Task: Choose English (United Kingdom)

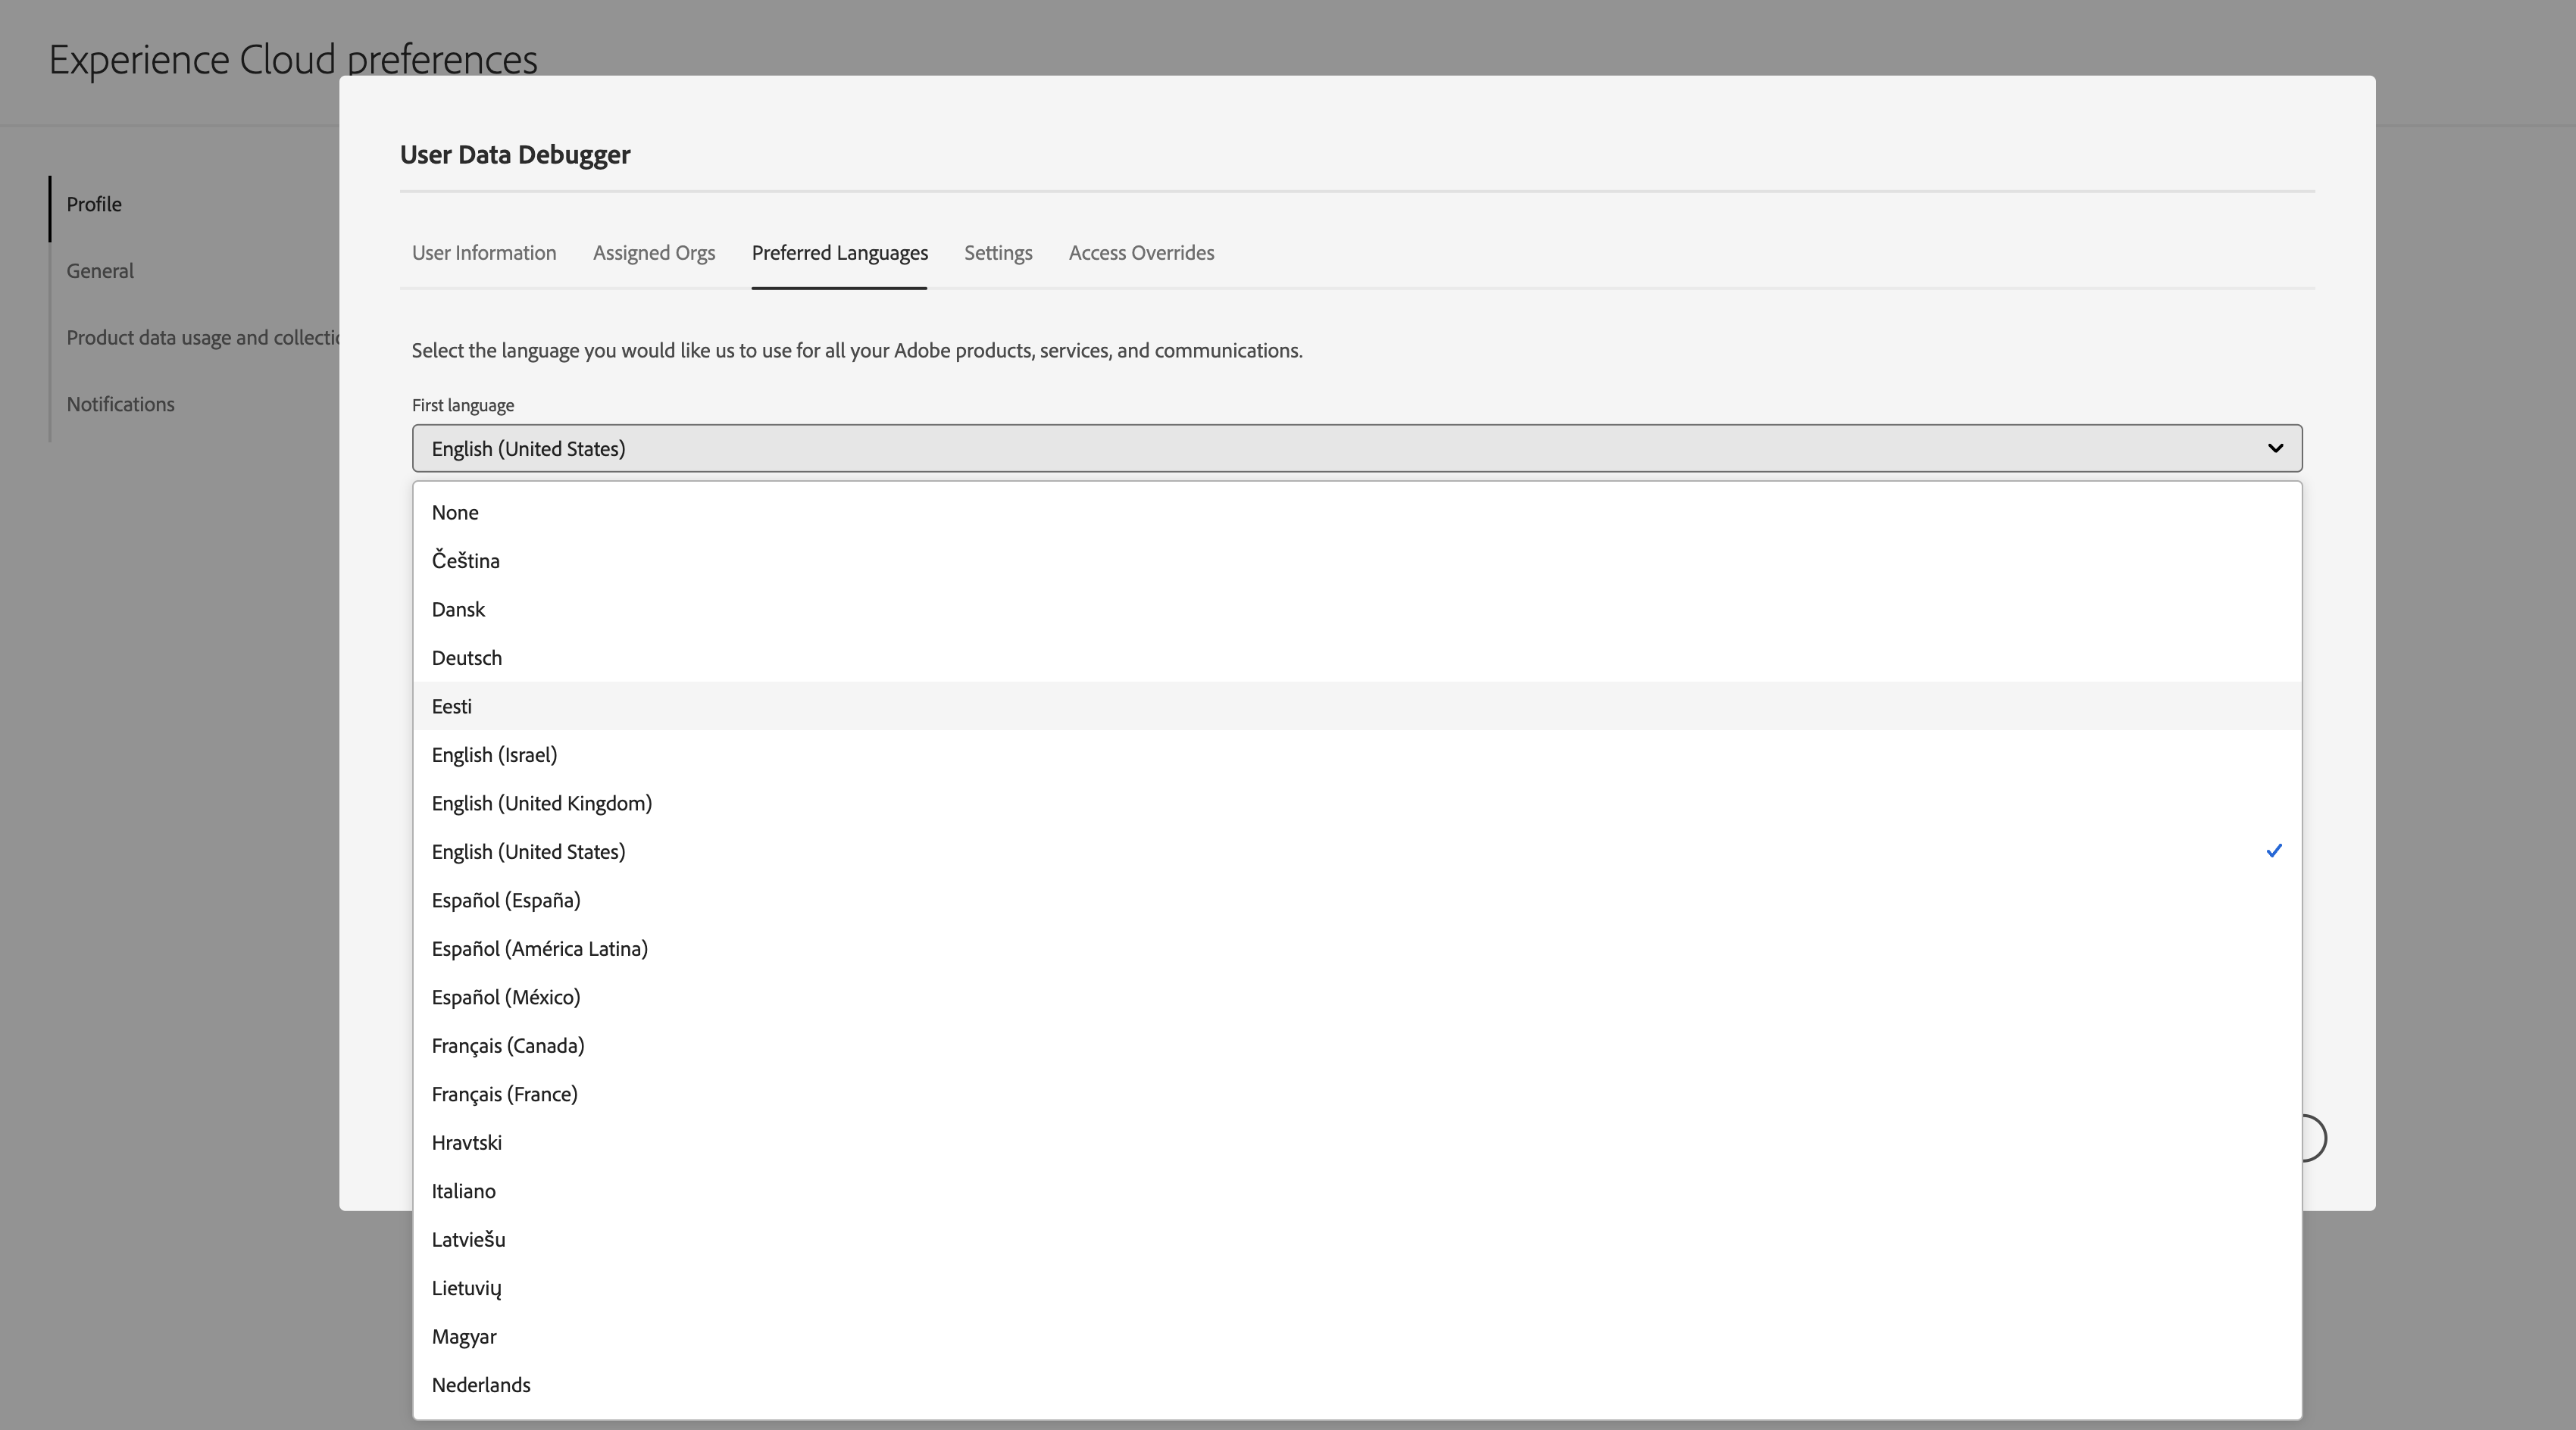Action: (x=541, y=803)
